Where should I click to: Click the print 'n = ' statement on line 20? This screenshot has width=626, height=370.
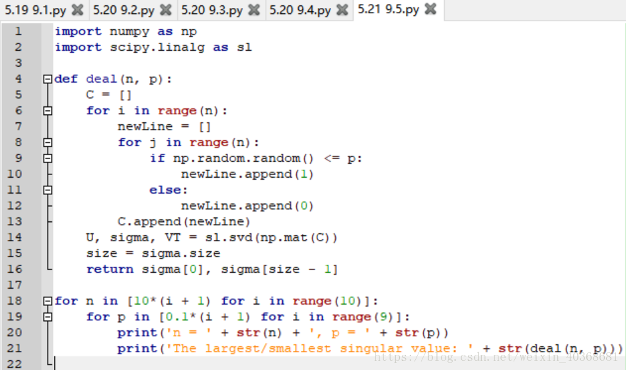tap(283, 333)
